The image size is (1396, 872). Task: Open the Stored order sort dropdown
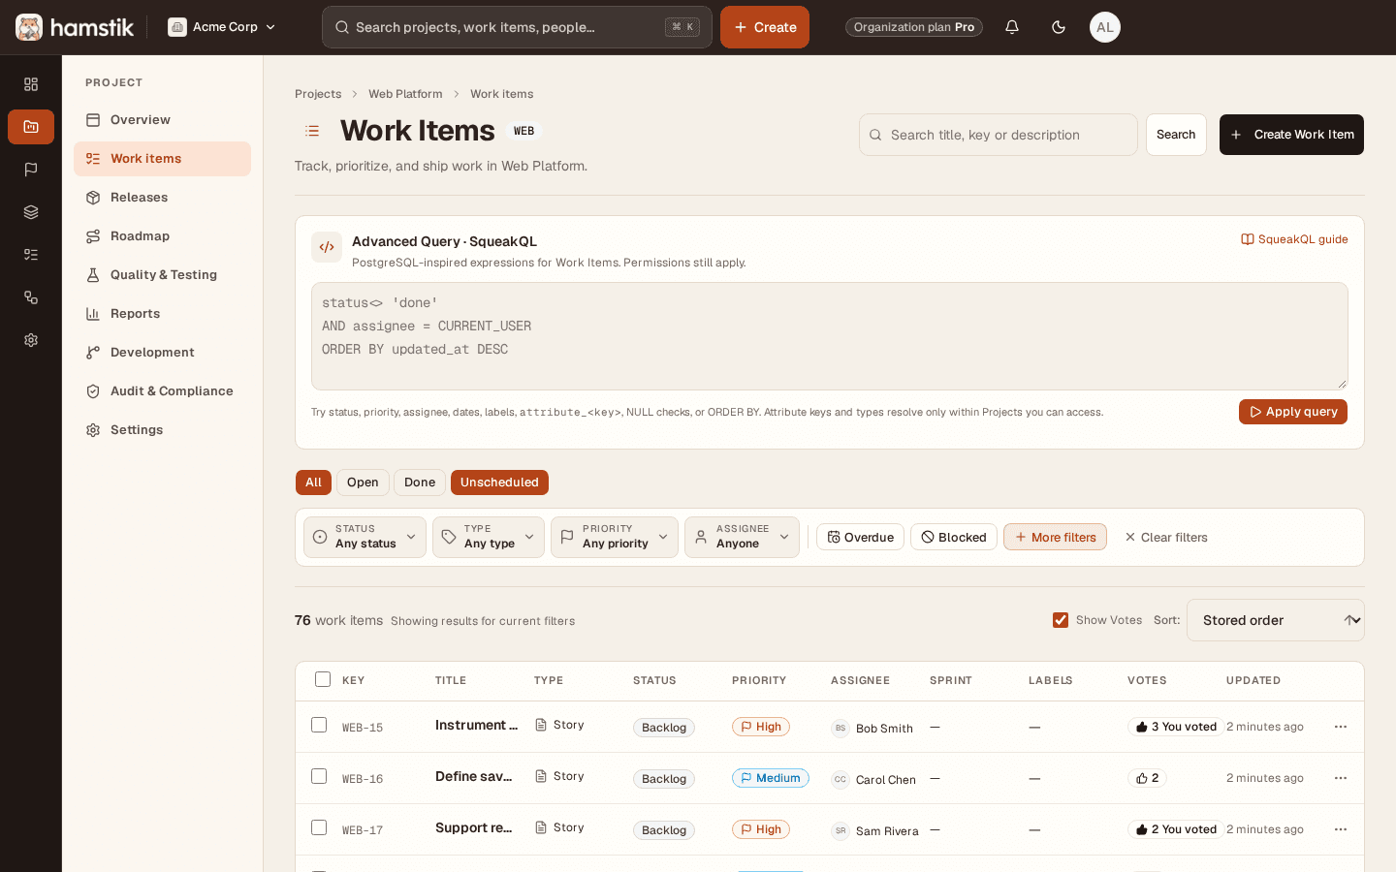(x=1276, y=620)
